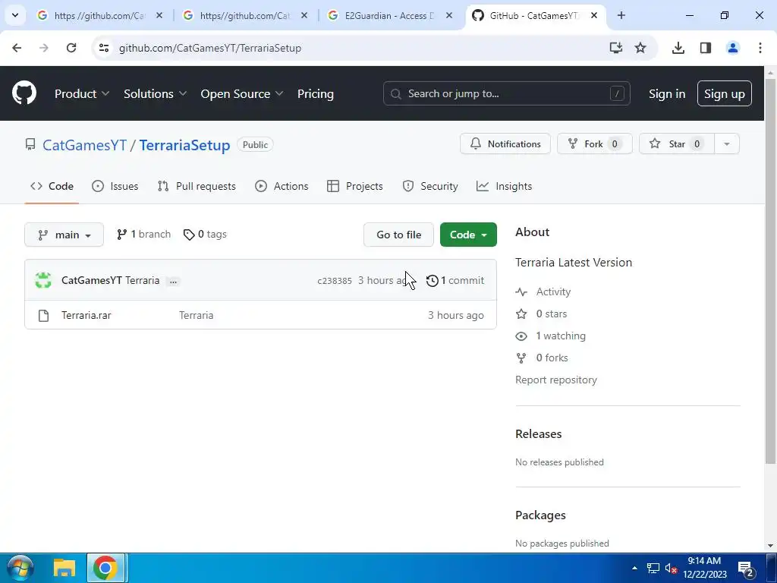Click Report repository link
The height and width of the screenshot is (583, 777).
(556, 380)
